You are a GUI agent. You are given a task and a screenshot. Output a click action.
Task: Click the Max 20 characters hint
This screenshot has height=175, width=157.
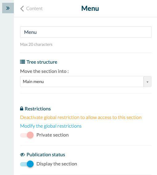coord(36,44)
